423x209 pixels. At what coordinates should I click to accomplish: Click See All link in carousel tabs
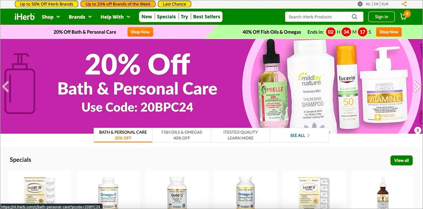tap(300, 135)
